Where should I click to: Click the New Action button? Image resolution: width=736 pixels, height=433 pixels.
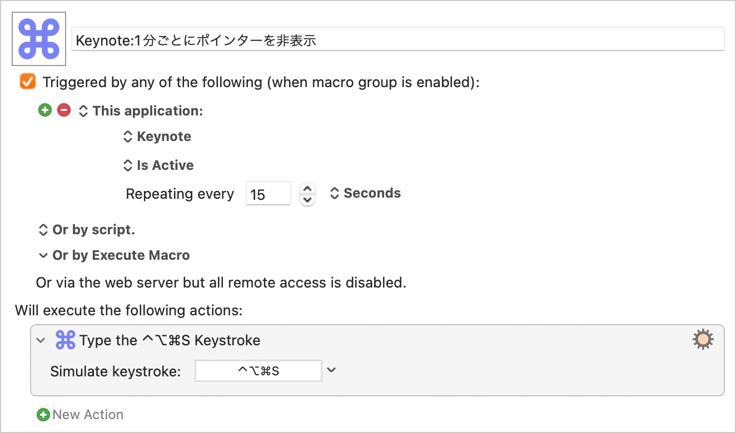coord(81,415)
